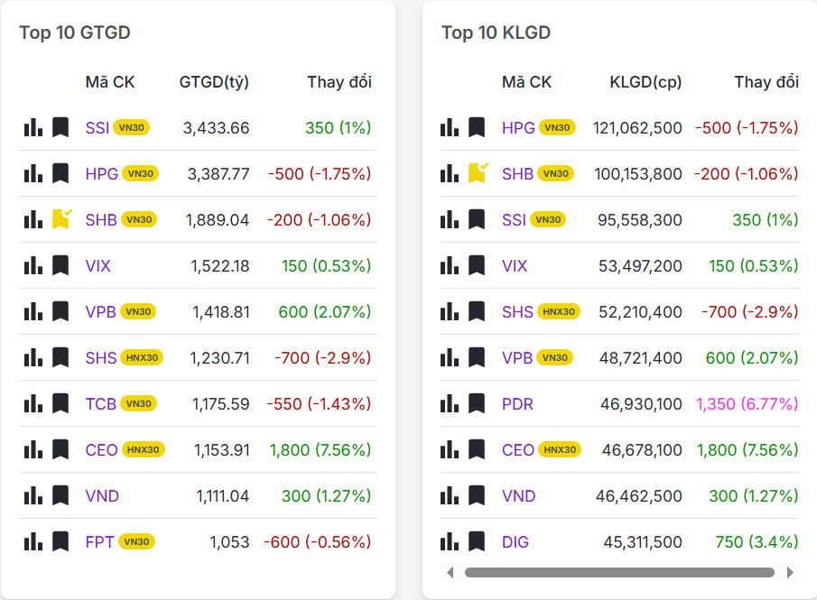Image resolution: width=817 pixels, height=600 pixels.
Task: Open the DIG ticker link in Top 10 KLGD
Action: click(515, 541)
